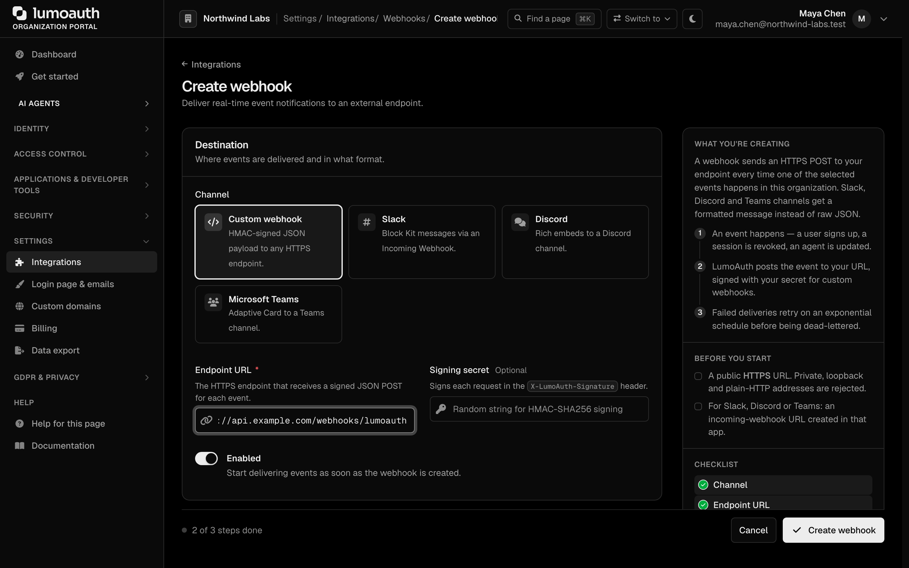Click the Slack hash icon
This screenshot has width=909, height=568.
tap(367, 222)
